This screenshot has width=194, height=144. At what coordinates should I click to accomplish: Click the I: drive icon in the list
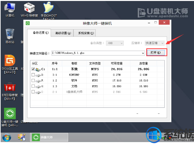[x=38, y=92]
